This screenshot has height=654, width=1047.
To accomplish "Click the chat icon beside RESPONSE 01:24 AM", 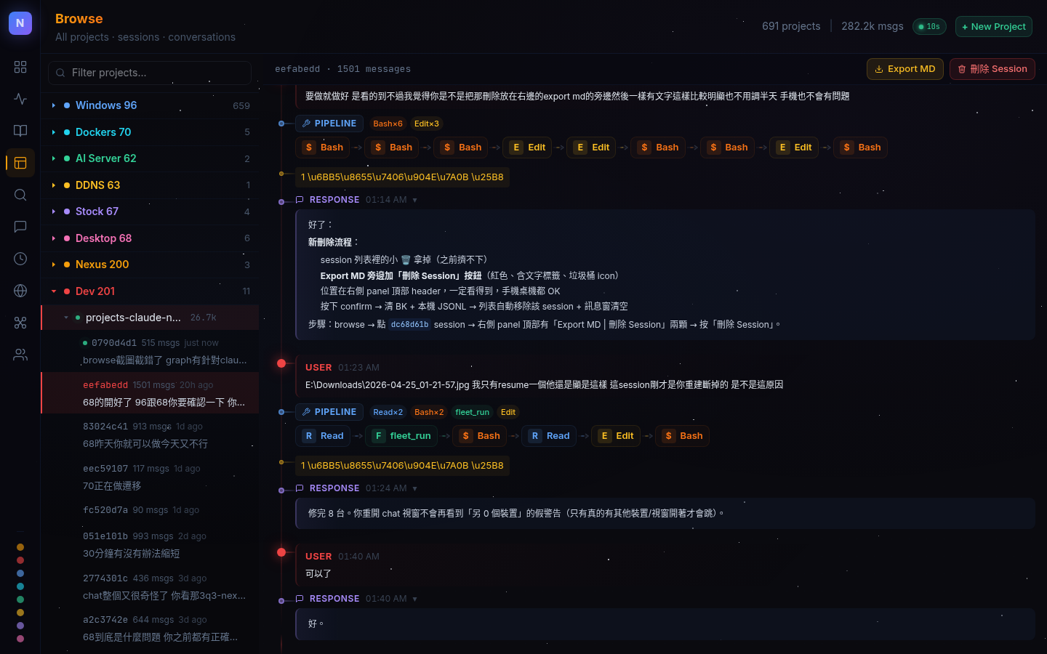I will [x=300, y=488].
